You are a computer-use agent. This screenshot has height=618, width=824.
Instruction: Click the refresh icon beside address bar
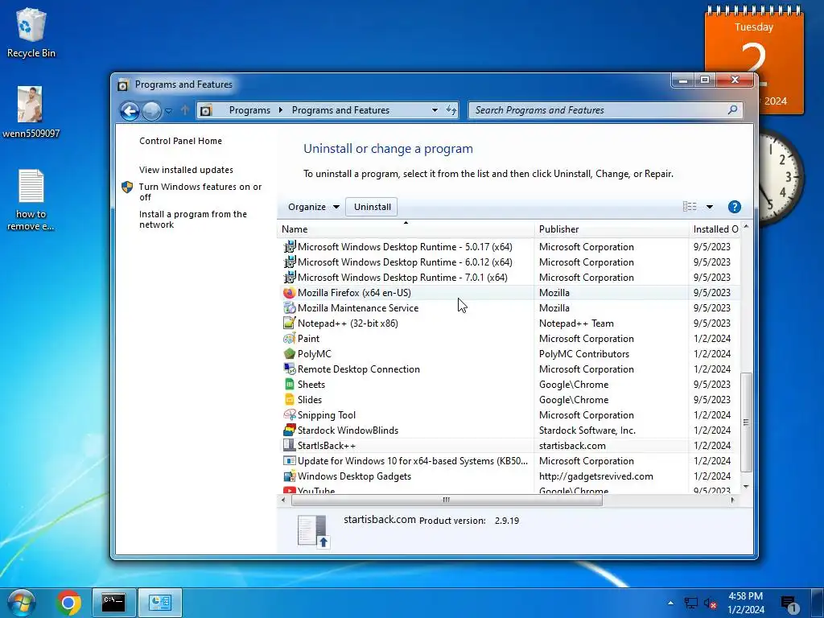tap(451, 109)
